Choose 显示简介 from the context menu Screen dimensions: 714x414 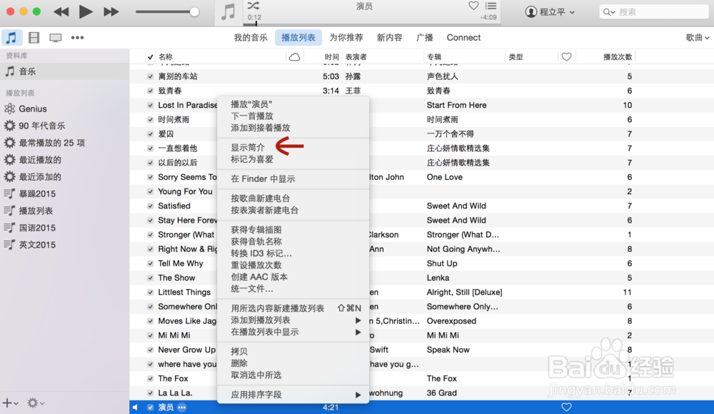coord(248,148)
